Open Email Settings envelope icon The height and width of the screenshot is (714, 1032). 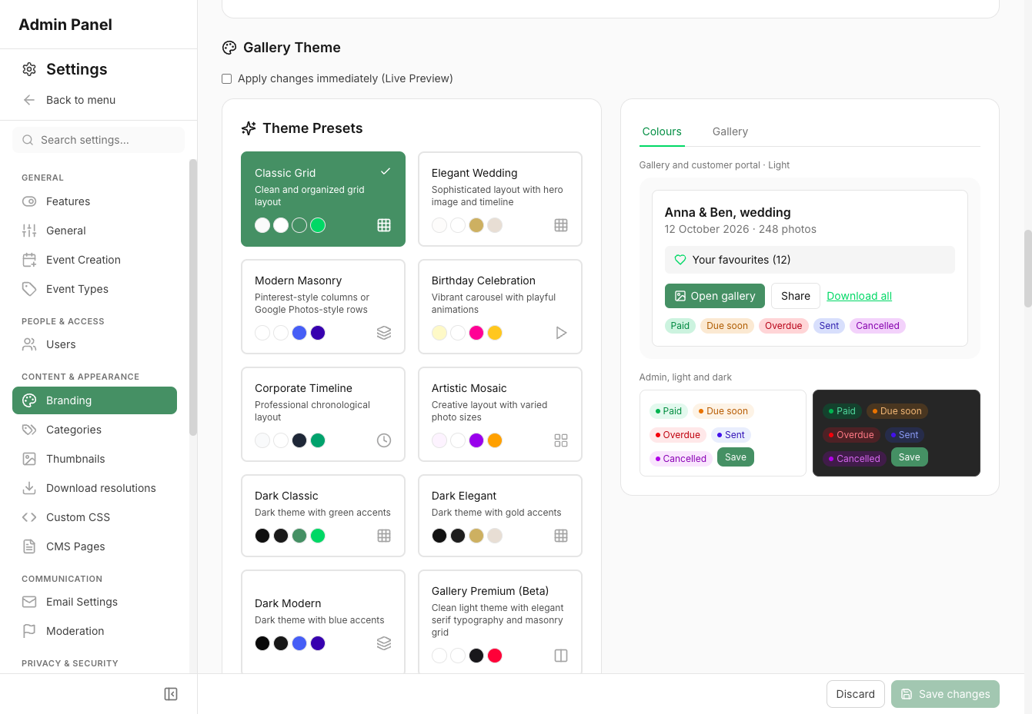click(x=29, y=602)
